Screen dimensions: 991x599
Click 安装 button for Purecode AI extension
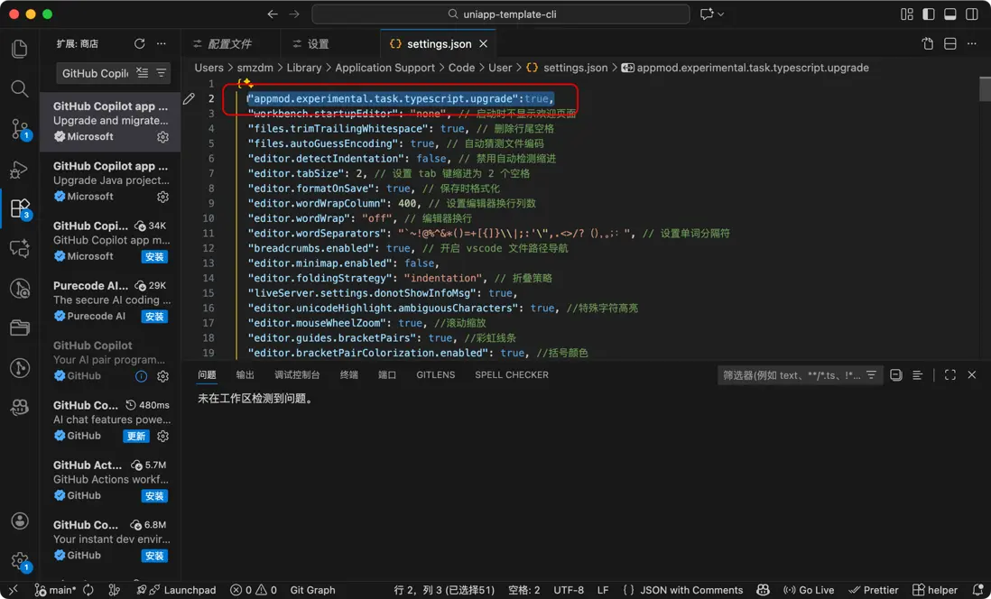[x=154, y=317]
